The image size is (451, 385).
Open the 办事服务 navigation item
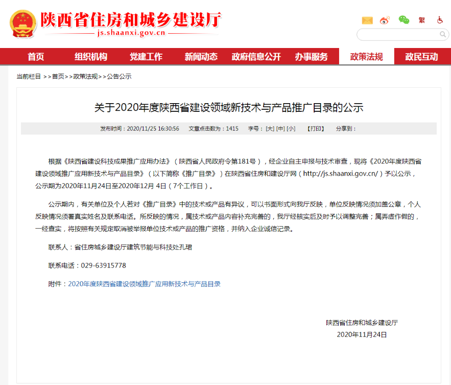point(311,56)
